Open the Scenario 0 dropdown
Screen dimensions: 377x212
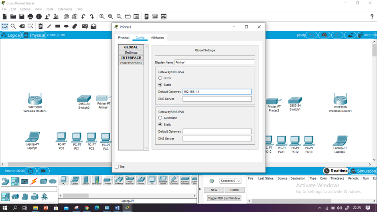(x=230, y=181)
